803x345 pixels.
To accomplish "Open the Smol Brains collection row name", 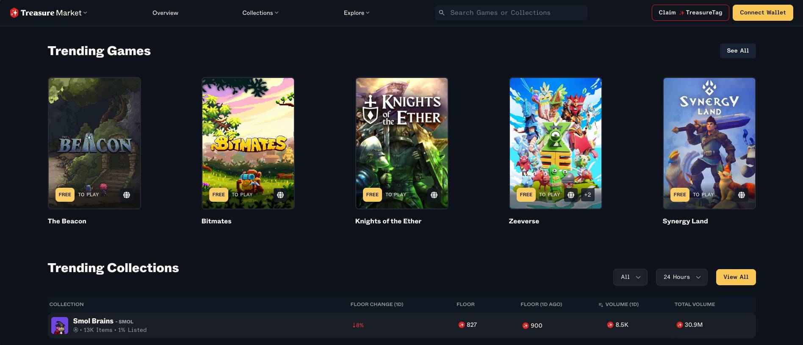I will click(x=93, y=321).
